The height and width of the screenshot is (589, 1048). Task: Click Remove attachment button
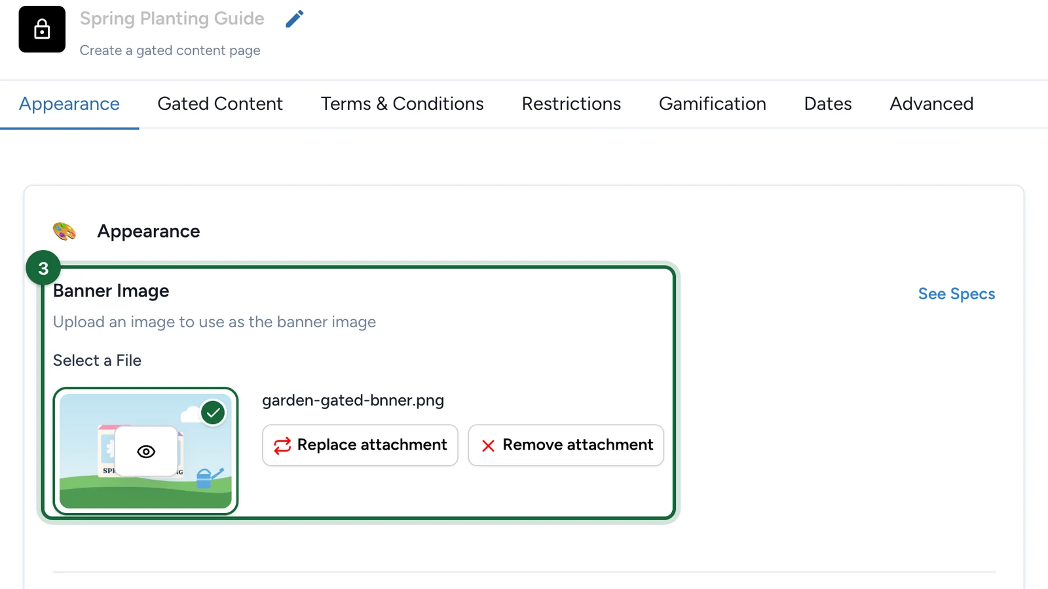pos(566,446)
